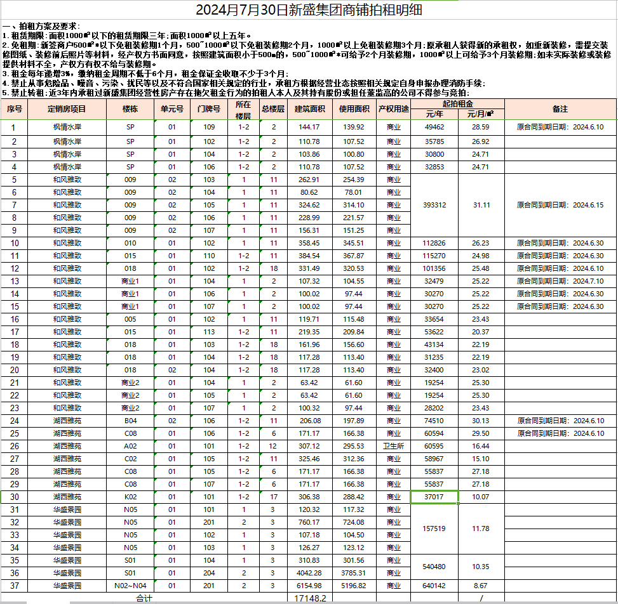Click the 建筑面积 header cell
The height and width of the screenshot is (604, 618).
[309, 109]
